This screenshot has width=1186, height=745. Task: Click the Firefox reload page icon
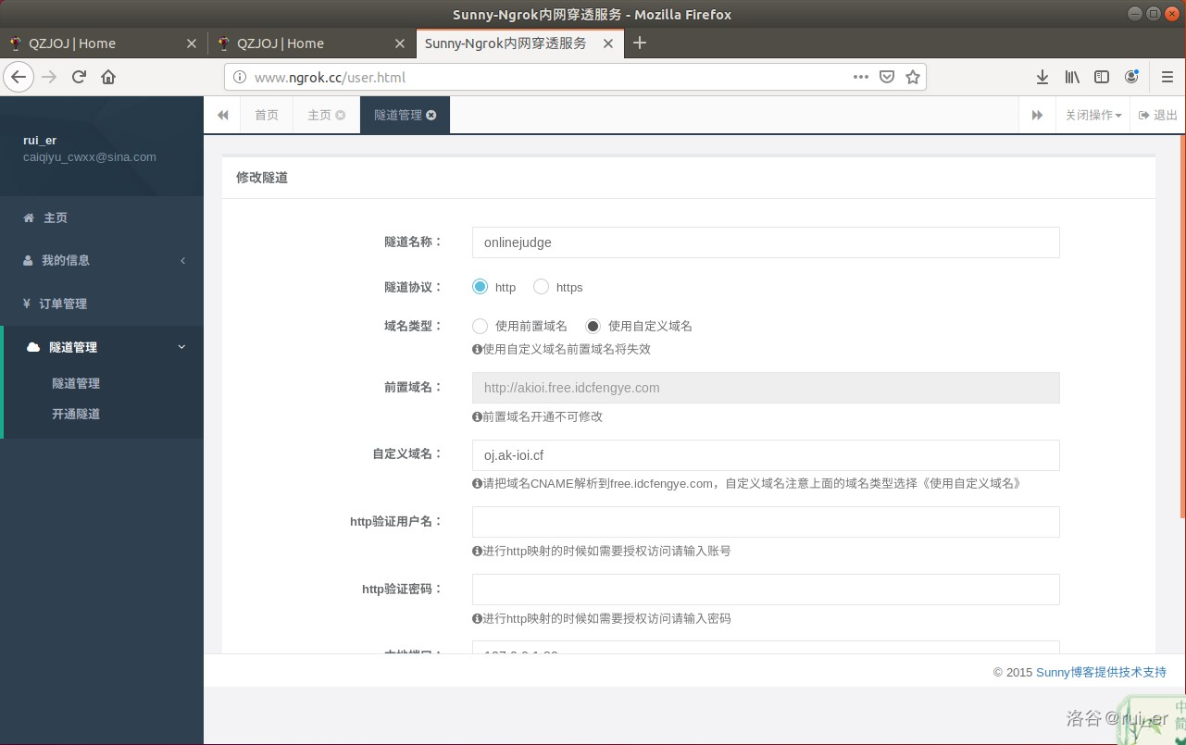(x=79, y=77)
